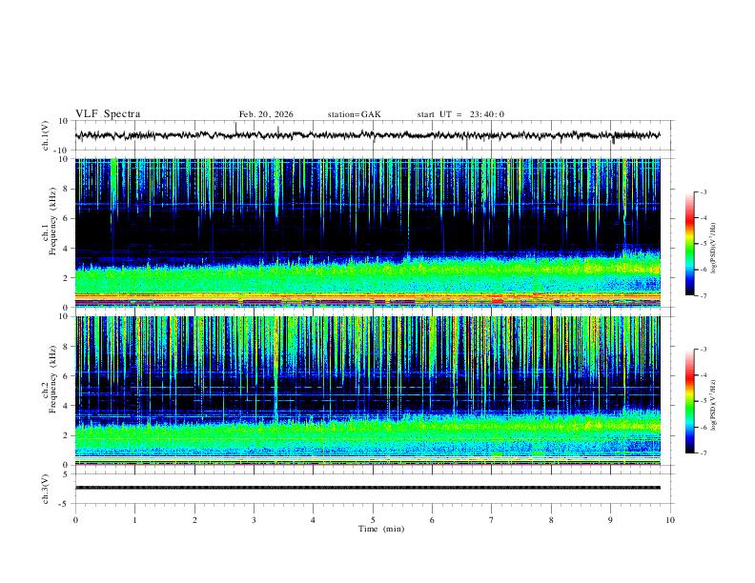Click the "8" kHz tick on ch.1 spectrogram axis
Viewport: 755px width, 583px height.
tap(66, 189)
